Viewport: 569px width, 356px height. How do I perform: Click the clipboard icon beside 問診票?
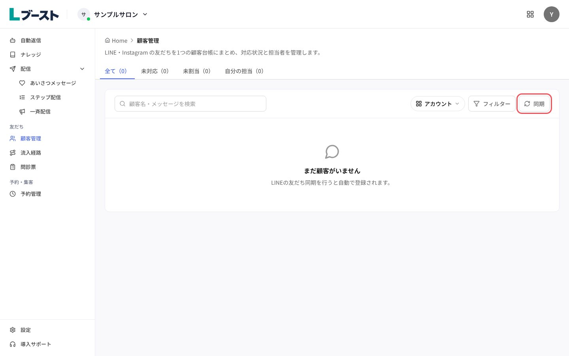click(x=13, y=167)
